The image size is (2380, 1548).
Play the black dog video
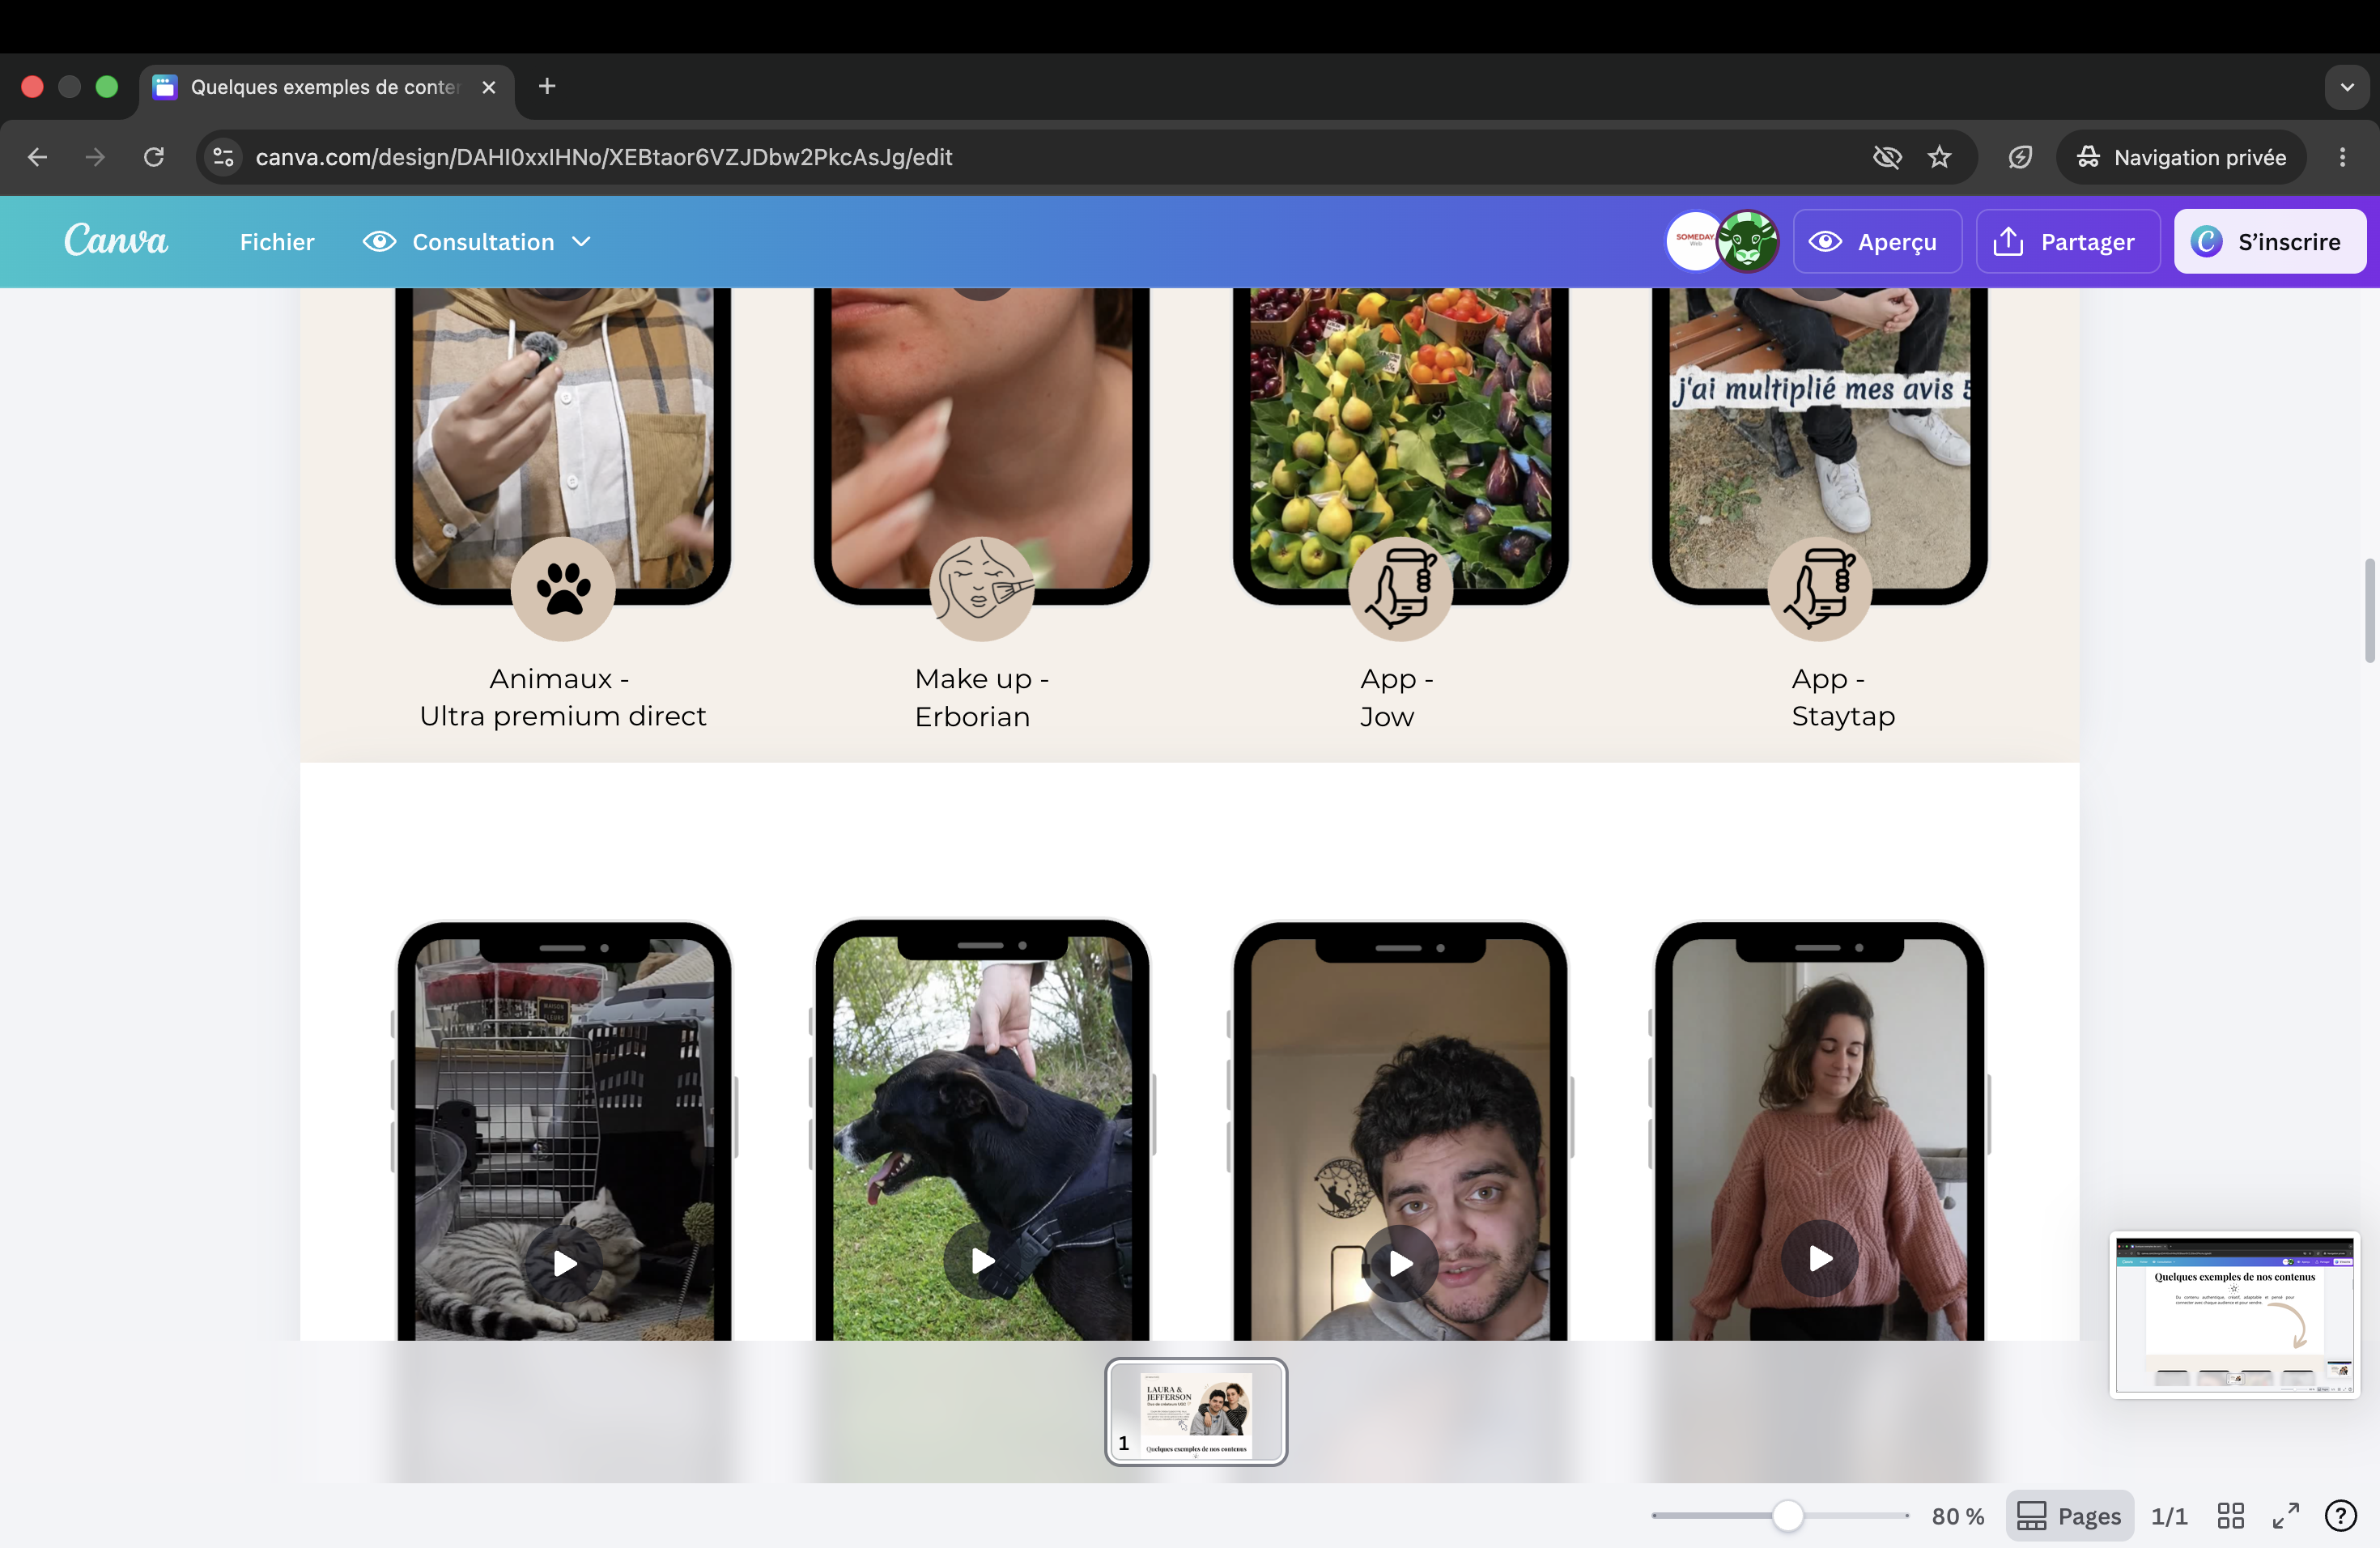(982, 1261)
